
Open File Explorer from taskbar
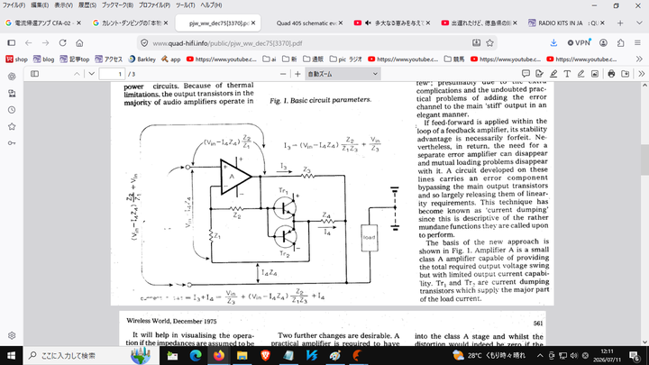tap(242, 355)
